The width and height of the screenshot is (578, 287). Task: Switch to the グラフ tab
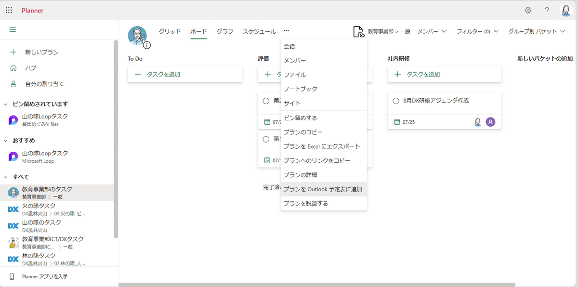pyautogui.click(x=224, y=31)
